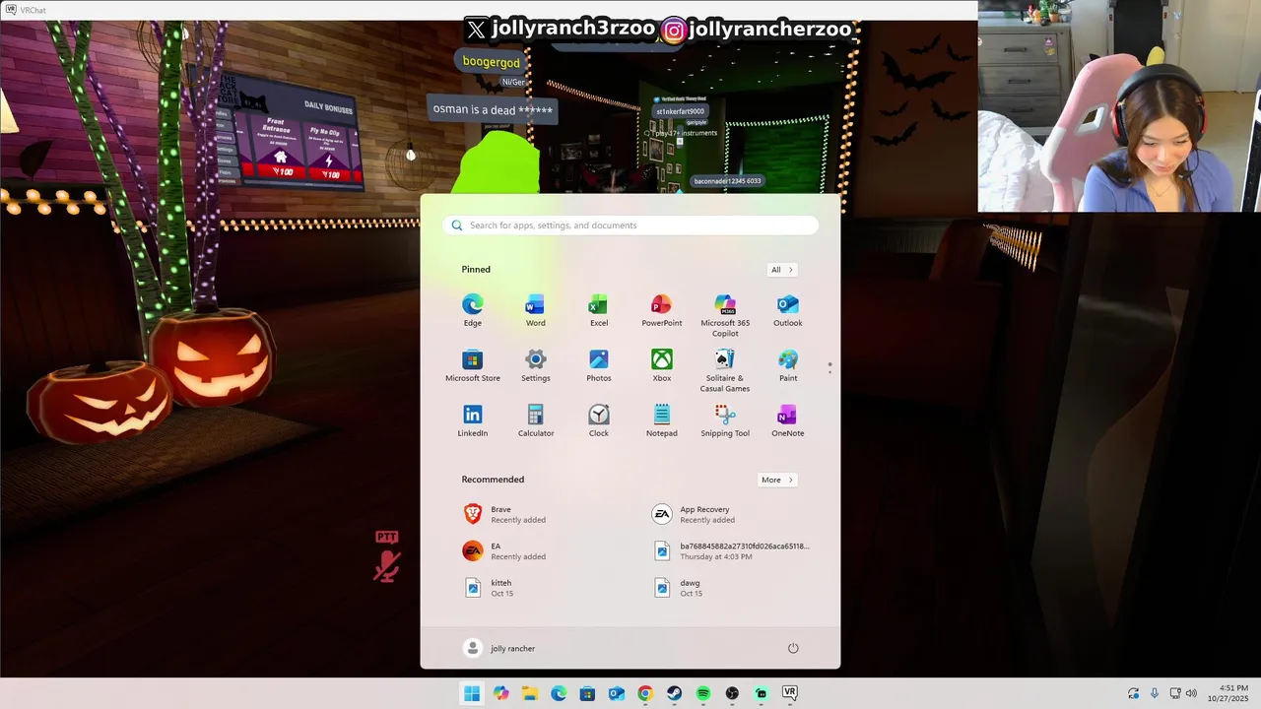This screenshot has width=1261, height=709.
Task: Open Edge from the pinned Start apps
Action: [473, 310]
